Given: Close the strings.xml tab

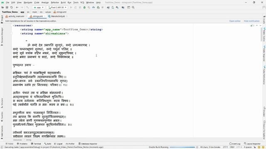Looking at the screenshot, I should pyautogui.click(x=45, y=17).
